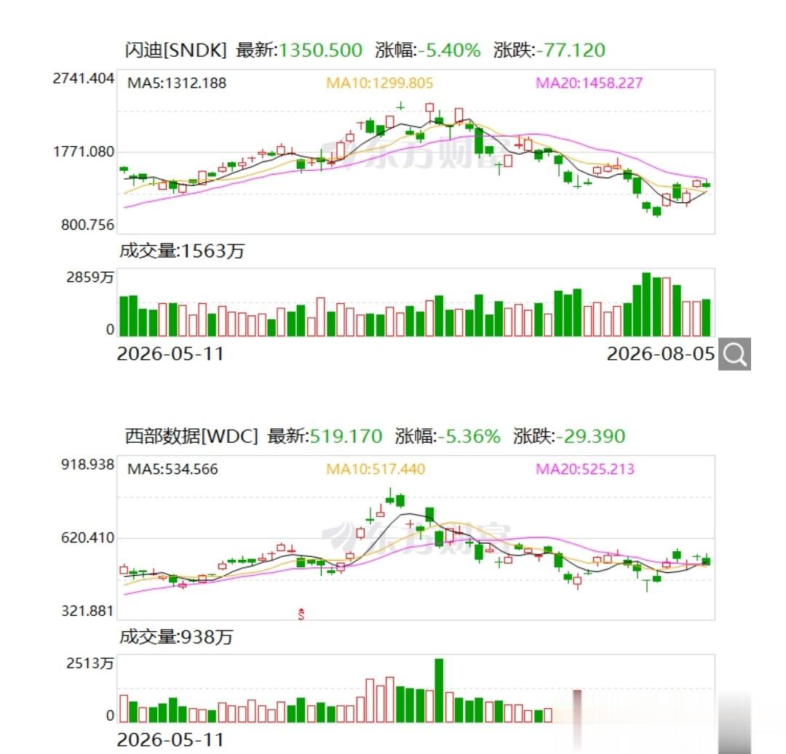This screenshot has height=754, width=786.
Task: Click the tallest green SNDK volume bar
Action: 647,305
